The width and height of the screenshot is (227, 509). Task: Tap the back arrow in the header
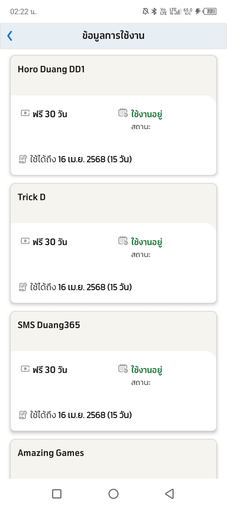10,36
